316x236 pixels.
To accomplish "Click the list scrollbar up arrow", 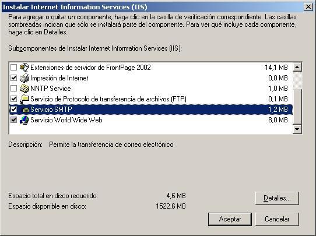I will coord(297,67).
